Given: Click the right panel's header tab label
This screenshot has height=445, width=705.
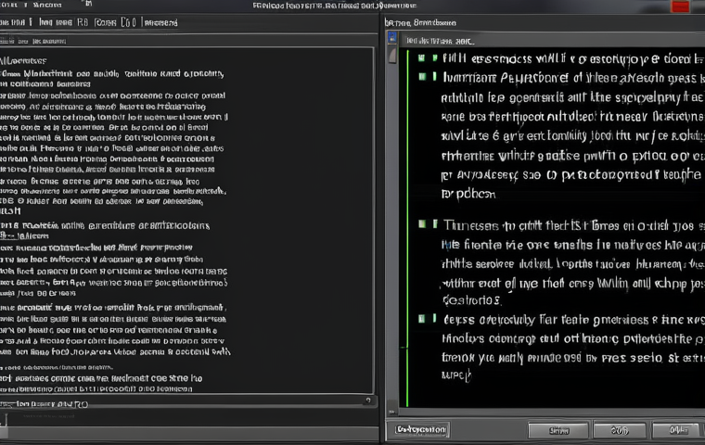Looking at the screenshot, I should (420, 22).
